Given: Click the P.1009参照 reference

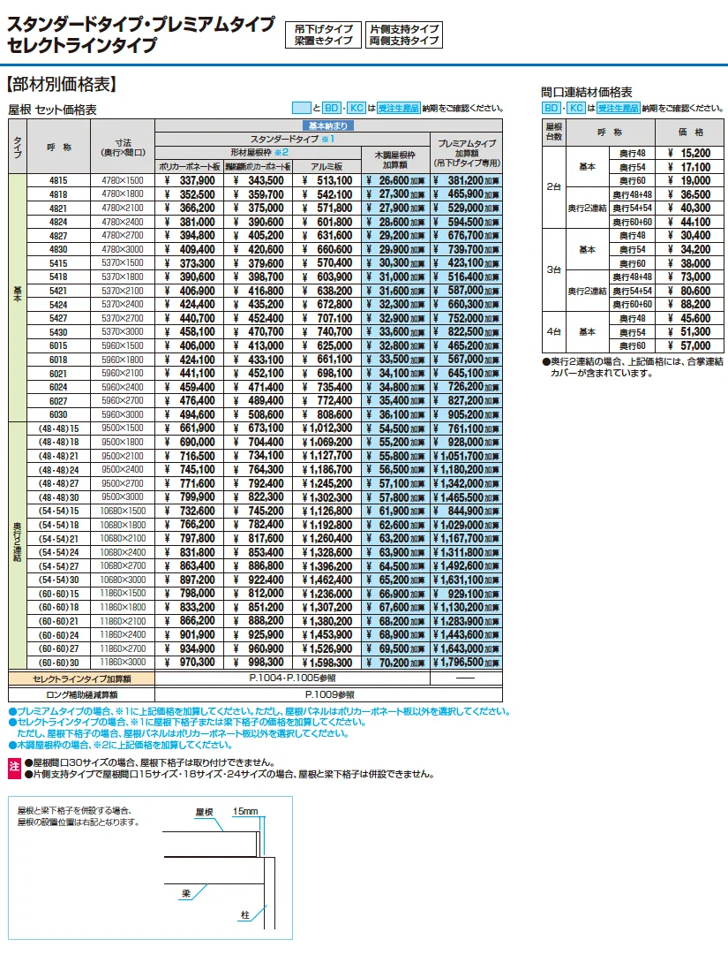Looking at the screenshot, I should pos(329,694).
